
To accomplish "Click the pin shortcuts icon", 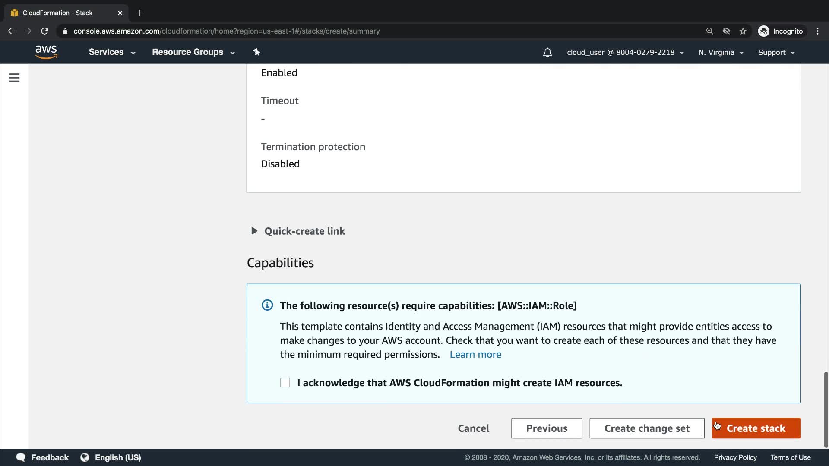I will click(x=256, y=52).
